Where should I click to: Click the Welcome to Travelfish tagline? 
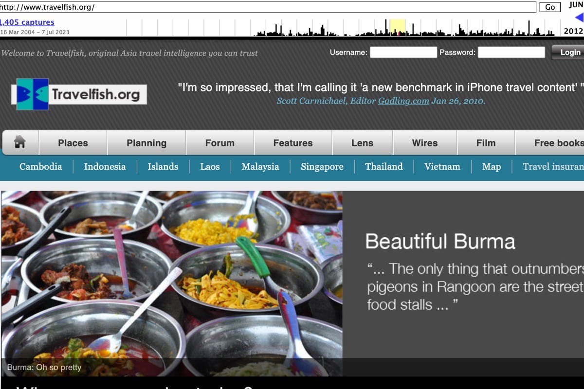pos(129,53)
